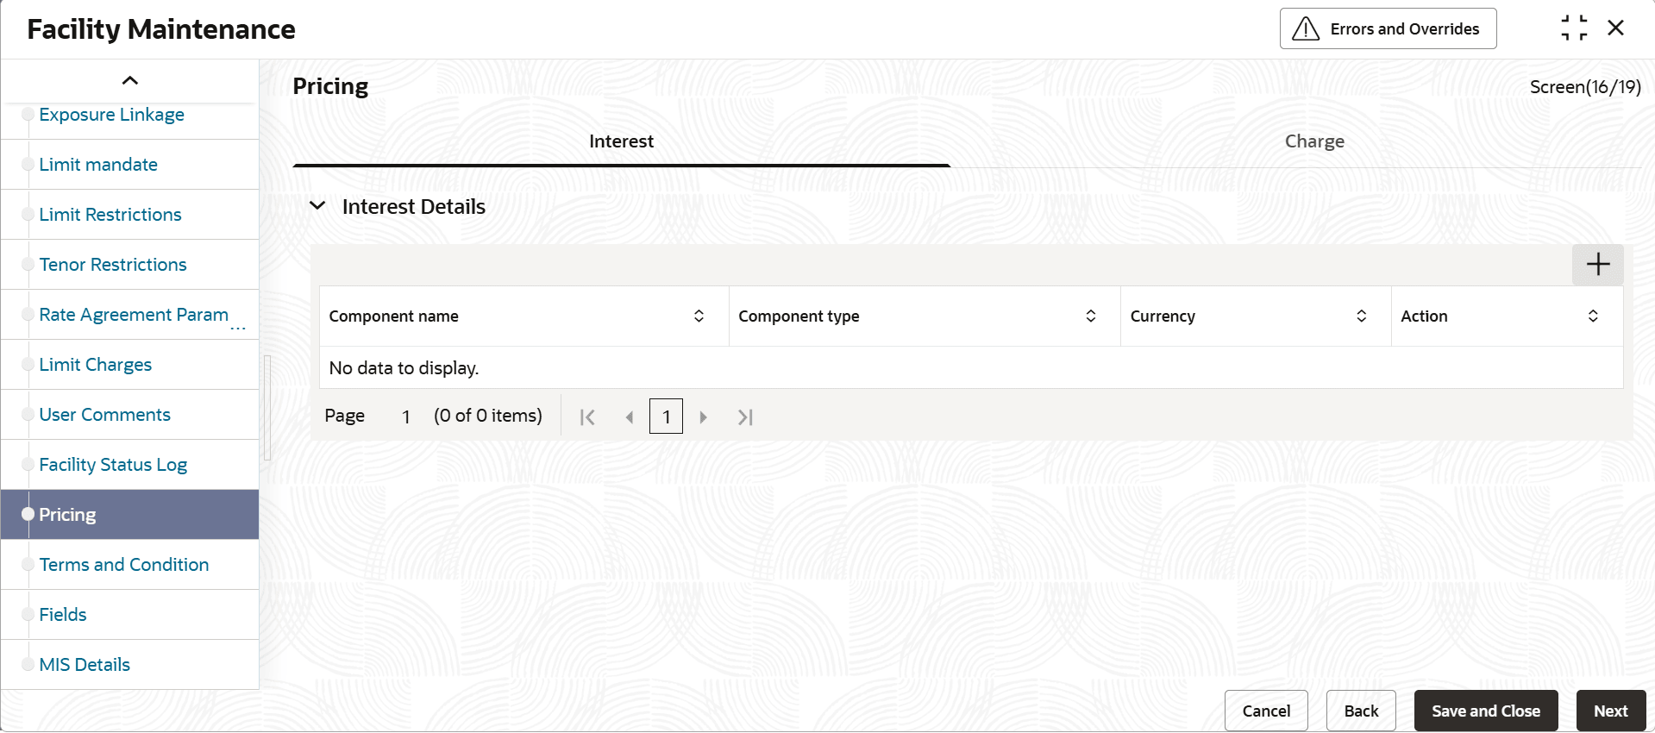Screen dimensions: 1655x733
Task: Jump to last page of the table
Action: pyautogui.click(x=746, y=417)
